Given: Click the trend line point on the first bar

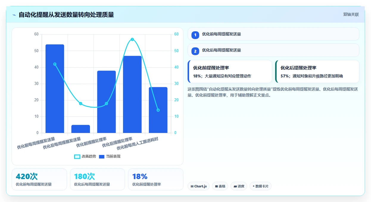Looking at the screenshot, I should tap(55, 64).
